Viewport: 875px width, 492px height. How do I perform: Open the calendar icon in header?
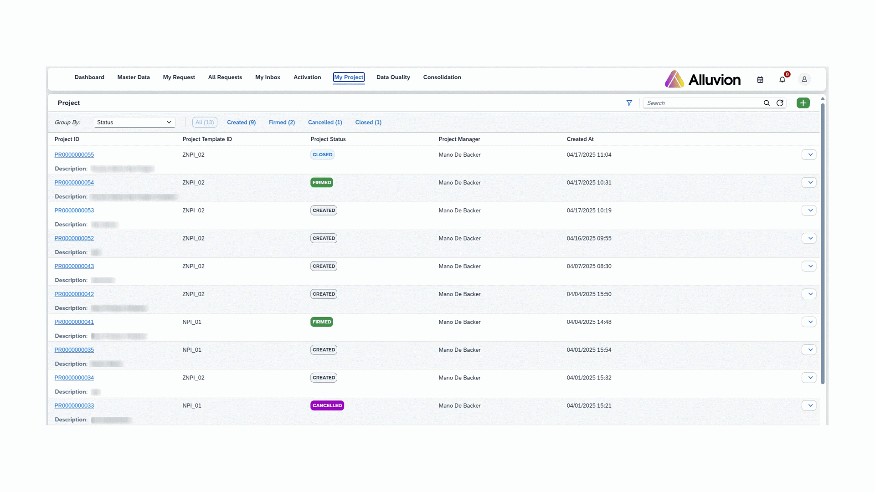pyautogui.click(x=760, y=80)
